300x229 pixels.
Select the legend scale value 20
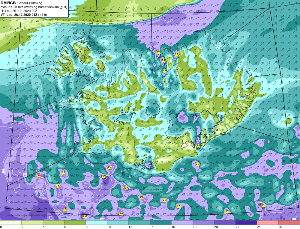pyautogui.click(x=216, y=227)
